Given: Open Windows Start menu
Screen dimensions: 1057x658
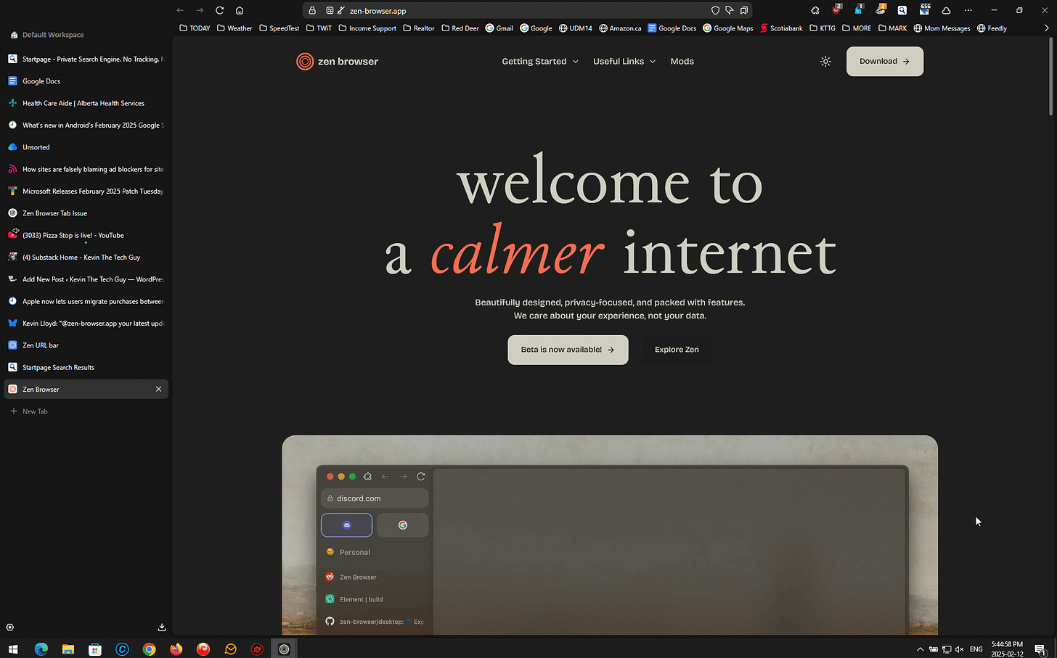Looking at the screenshot, I should pyautogui.click(x=12, y=649).
